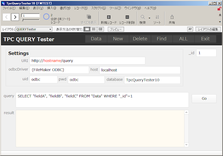Click the Data button in header
Image resolution: width=223 pixels, height=156 pixels.
[96, 39]
